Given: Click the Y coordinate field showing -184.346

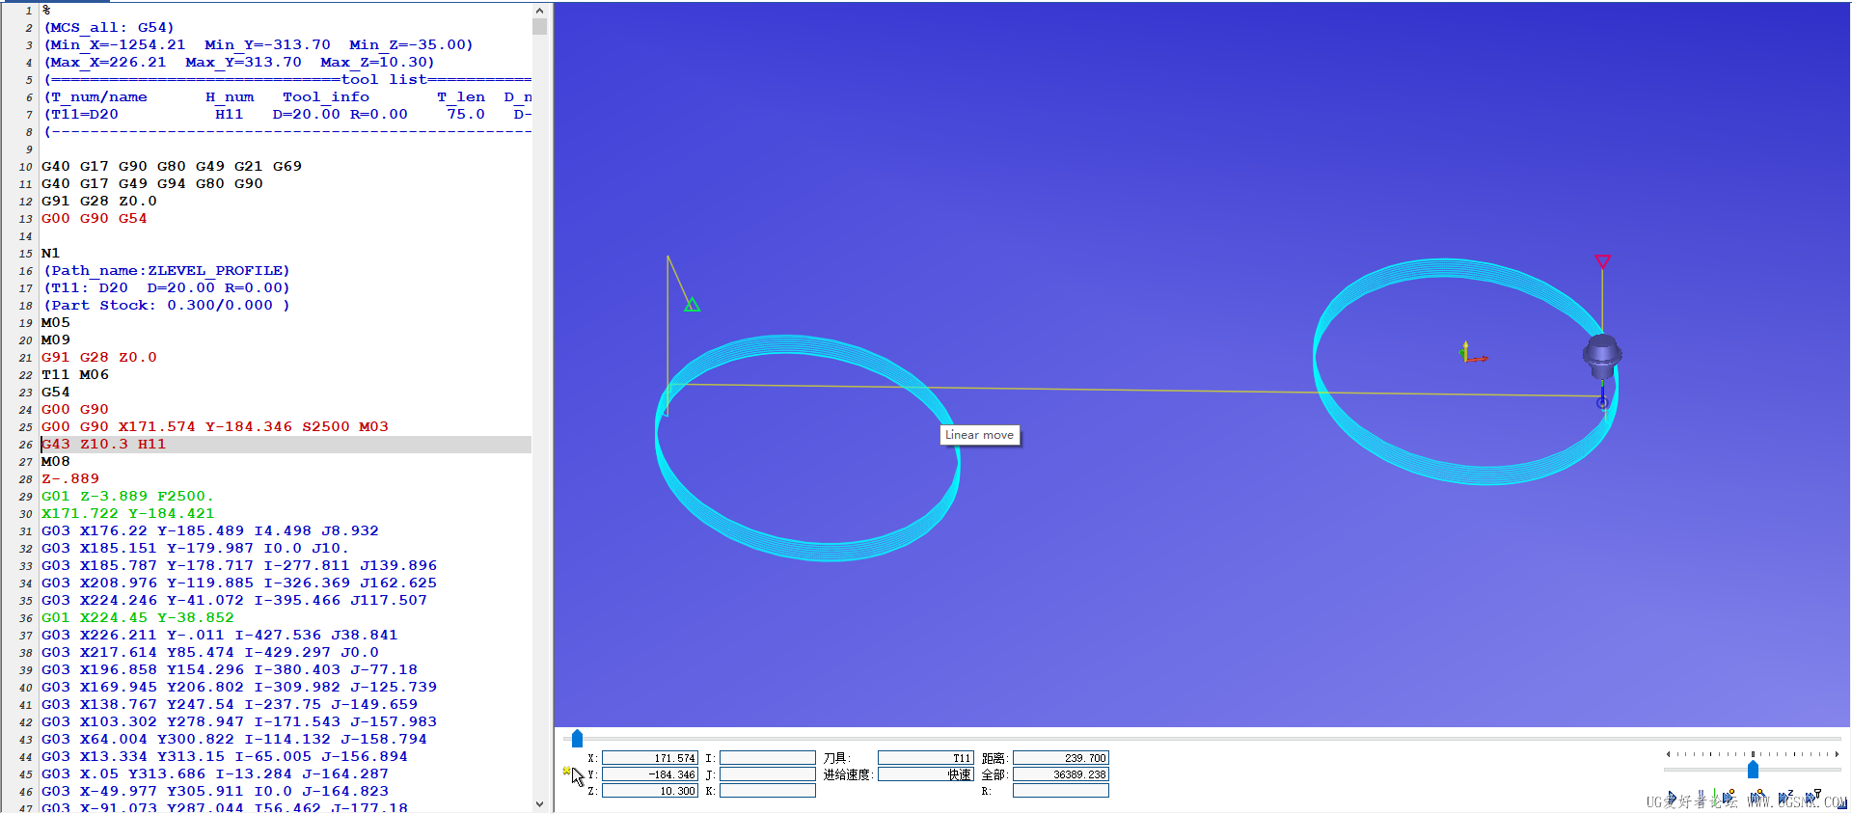Looking at the screenshot, I should pyautogui.click(x=650, y=774).
